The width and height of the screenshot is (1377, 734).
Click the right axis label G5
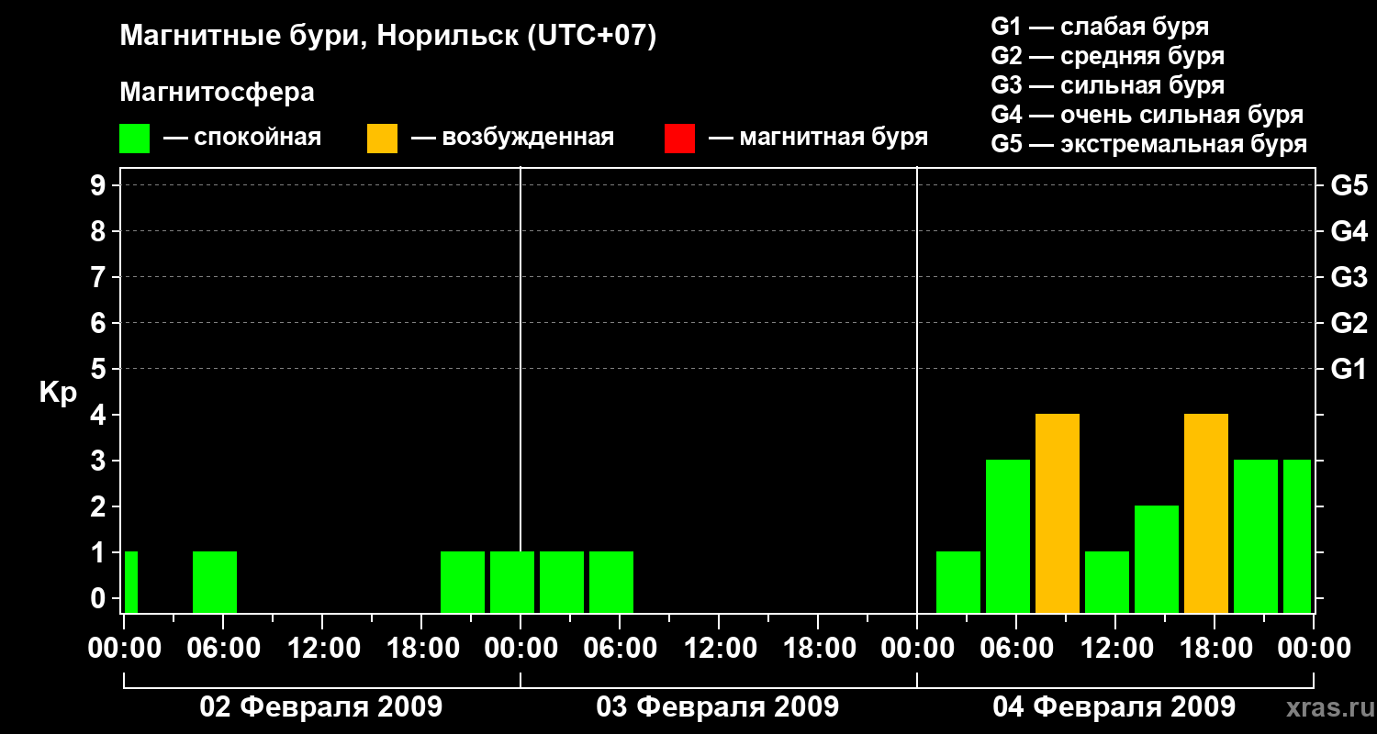pyautogui.click(x=1349, y=185)
